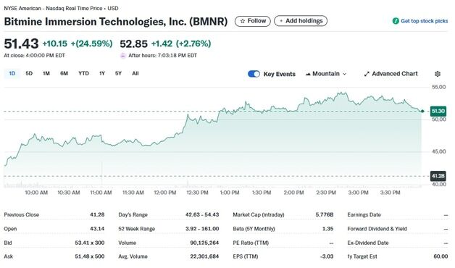455x268 pixels.
Task: Switch to the 1M range tab
Action: pos(46,73)
